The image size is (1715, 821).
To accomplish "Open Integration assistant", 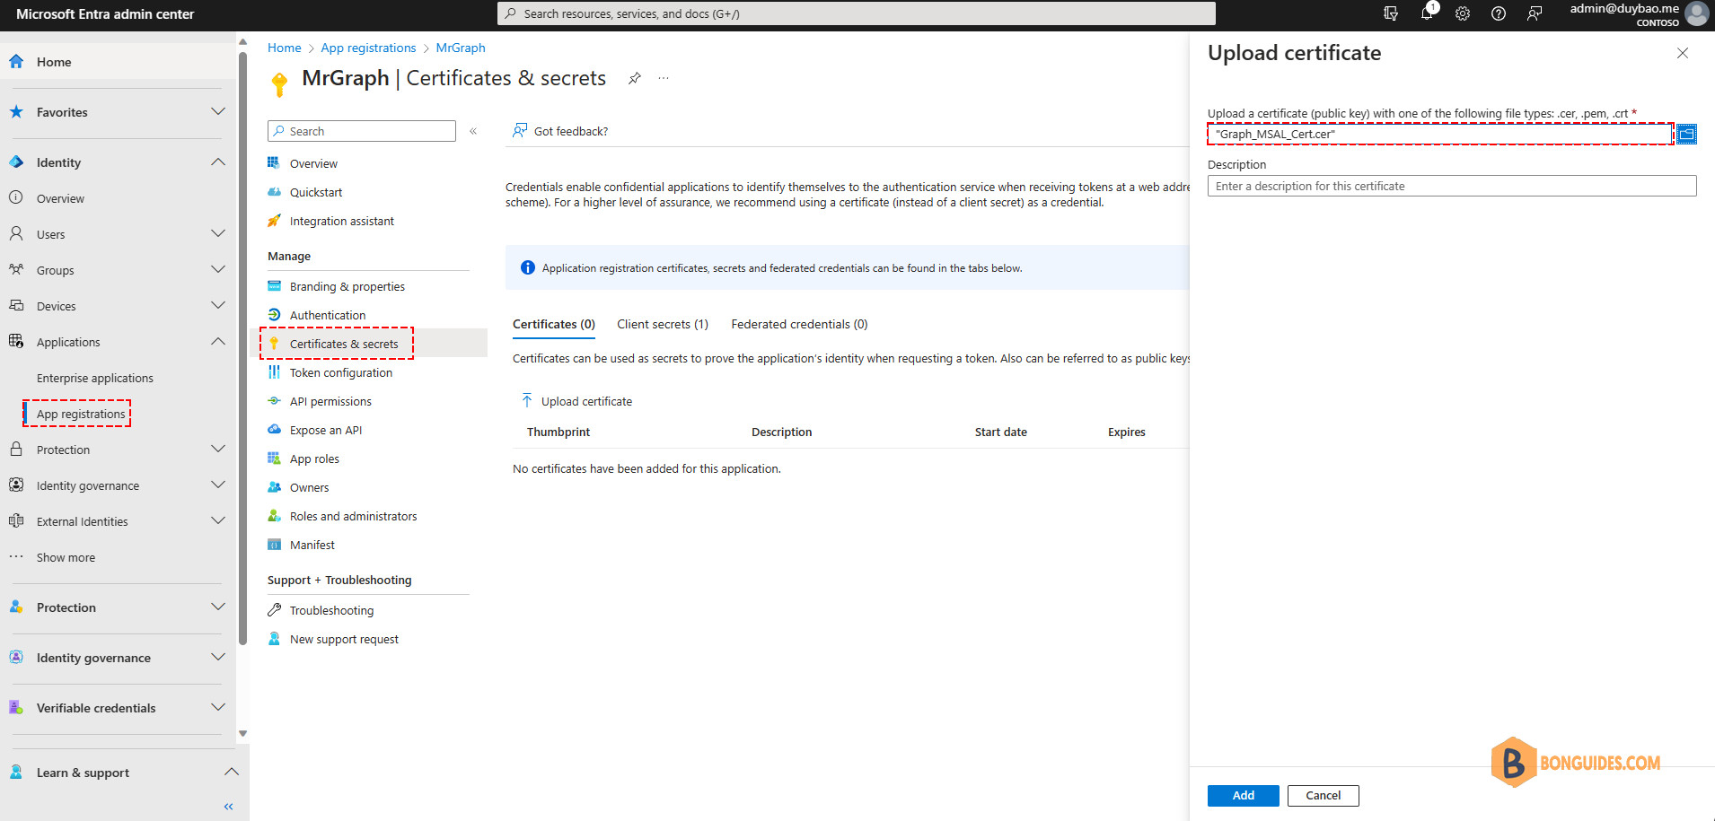I will 341,221.
